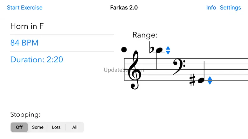The height and width of the screenshot is (139, 248).
Task: Open Settings from the top bar
Action: coord(231,8)
